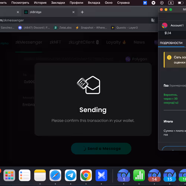Open the История menu
This screenshot has width=186, height=186.
(40, 3)
